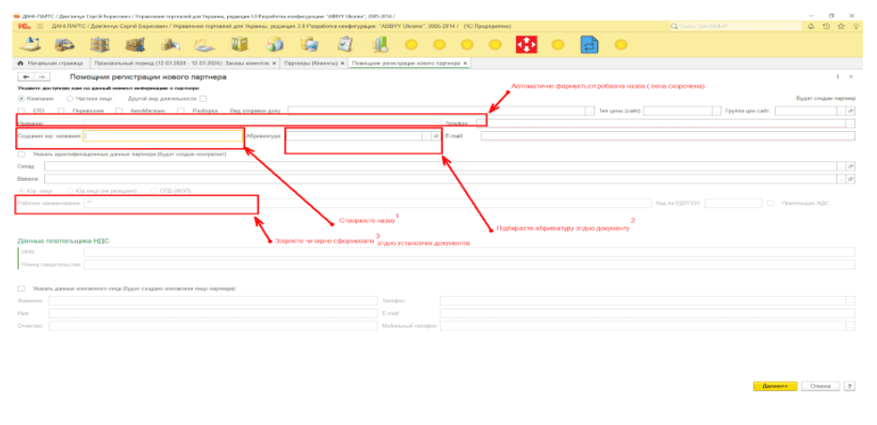877x425 pixels.
Task: Click the question mark help button
Action: coord(850,386)
